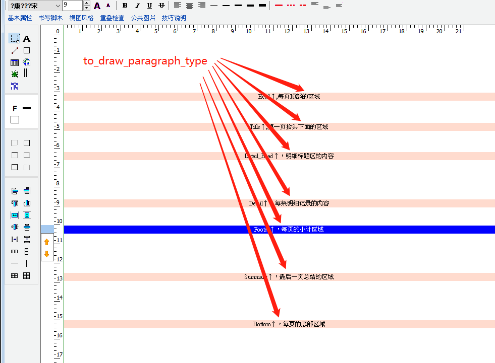Choose the text label tool
495x363 pixels.
pos(27,39)
